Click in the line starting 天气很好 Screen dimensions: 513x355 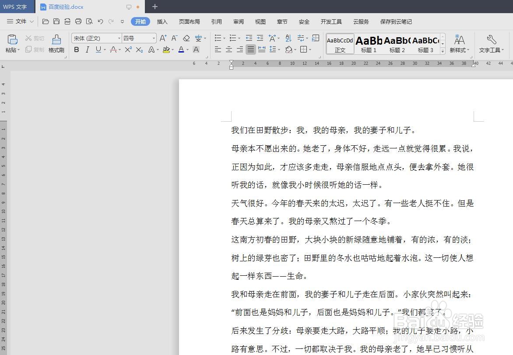352,204
